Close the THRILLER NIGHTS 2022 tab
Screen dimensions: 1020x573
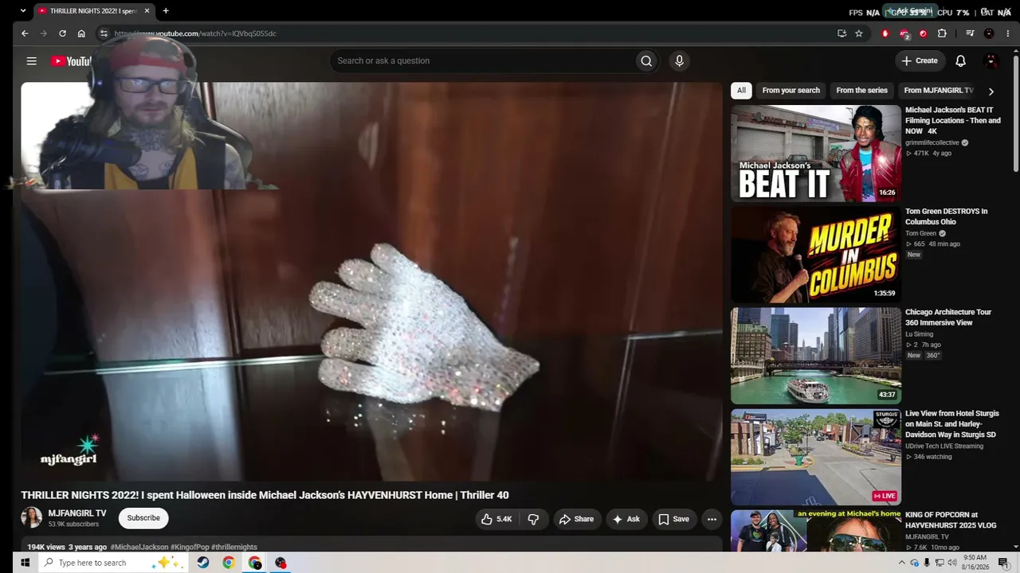pos(147,11)
